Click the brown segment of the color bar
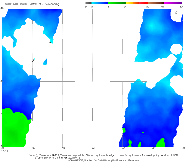Viewport: 185px width, 162px height. point(156,3)
